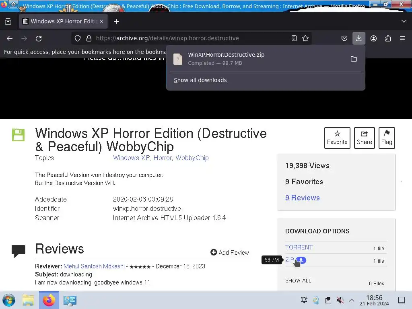Open file manager from taskbar
Image resolution: width=412 pixels, height=309 pixels.
tap(28, 300)
